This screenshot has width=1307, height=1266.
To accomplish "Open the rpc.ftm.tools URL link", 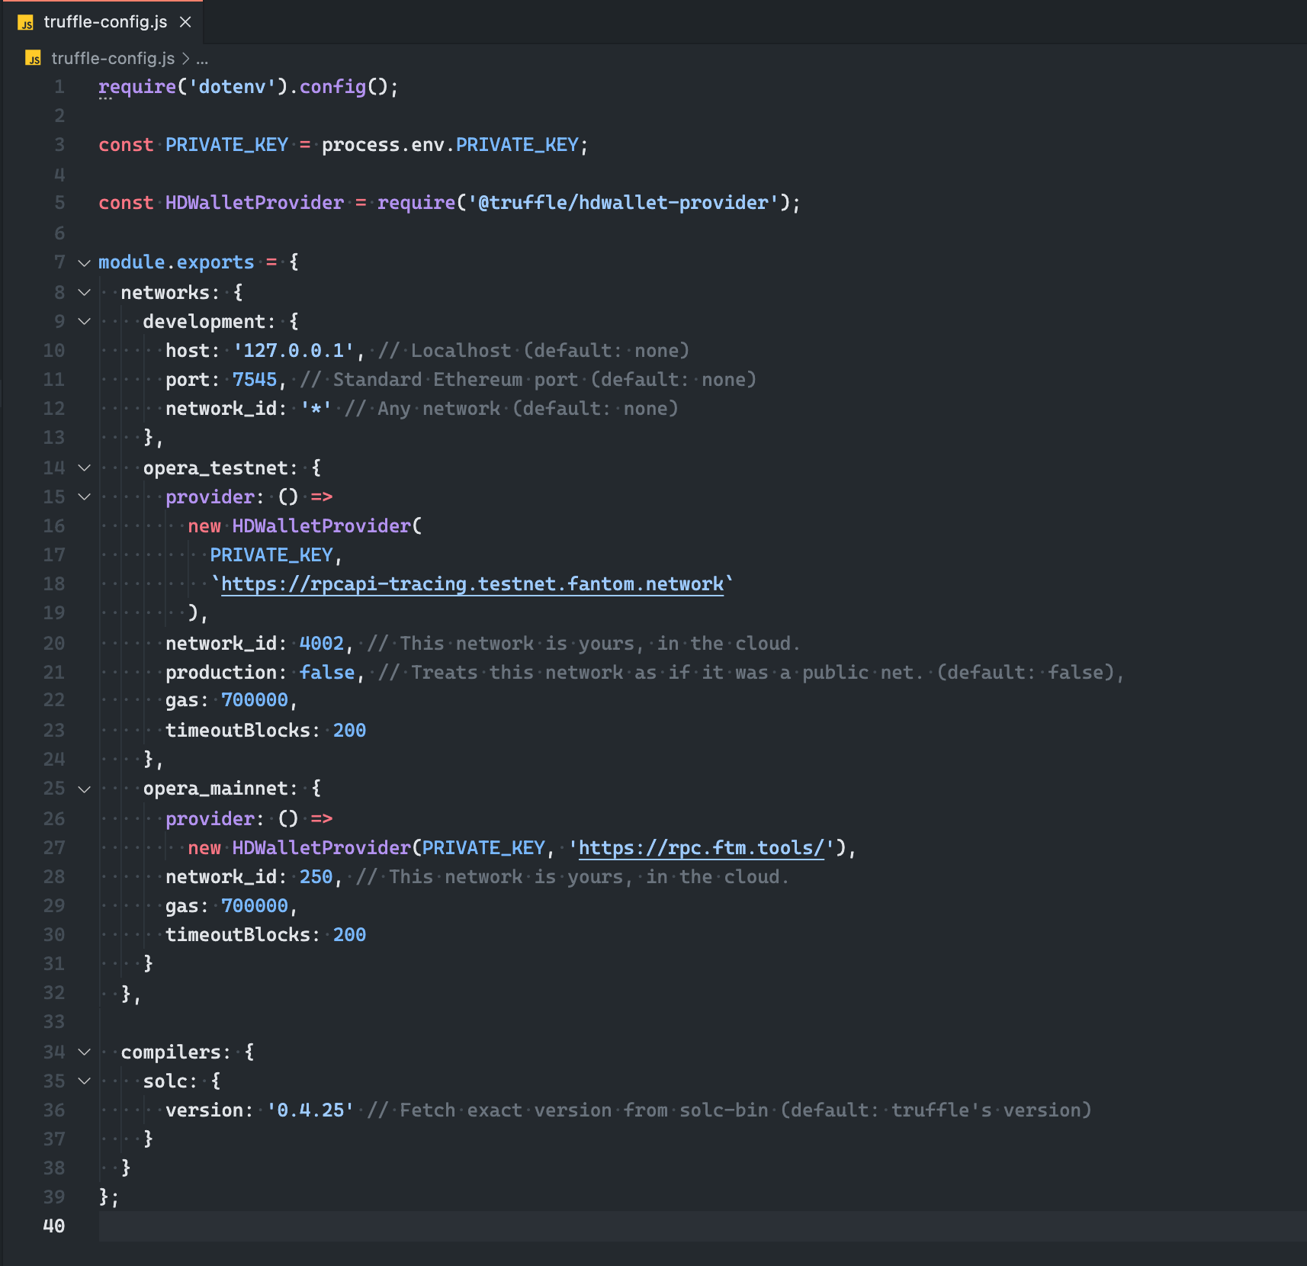I will pos(701,848).
